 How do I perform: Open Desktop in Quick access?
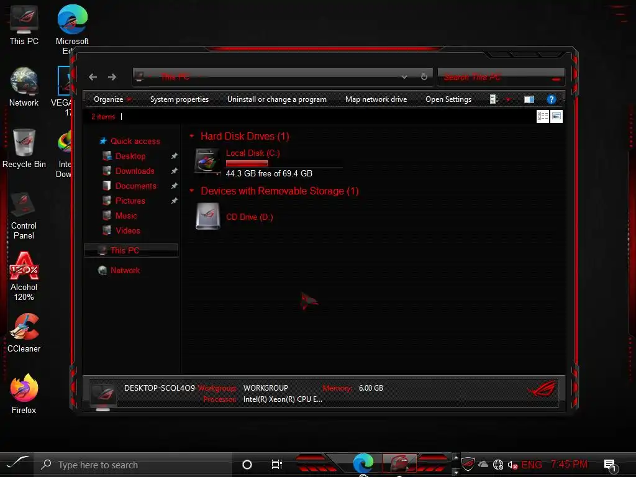130,156
